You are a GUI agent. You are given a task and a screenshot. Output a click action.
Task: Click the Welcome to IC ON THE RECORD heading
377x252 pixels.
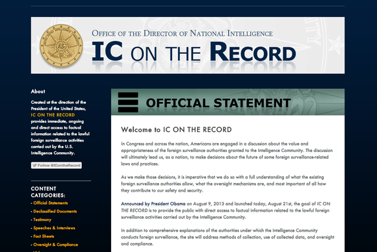click(176, 130)
